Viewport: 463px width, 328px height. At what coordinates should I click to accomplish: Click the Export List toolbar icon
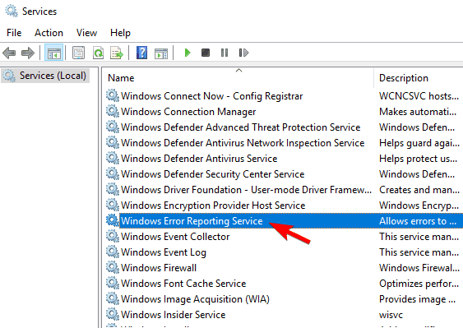point(117,53)
